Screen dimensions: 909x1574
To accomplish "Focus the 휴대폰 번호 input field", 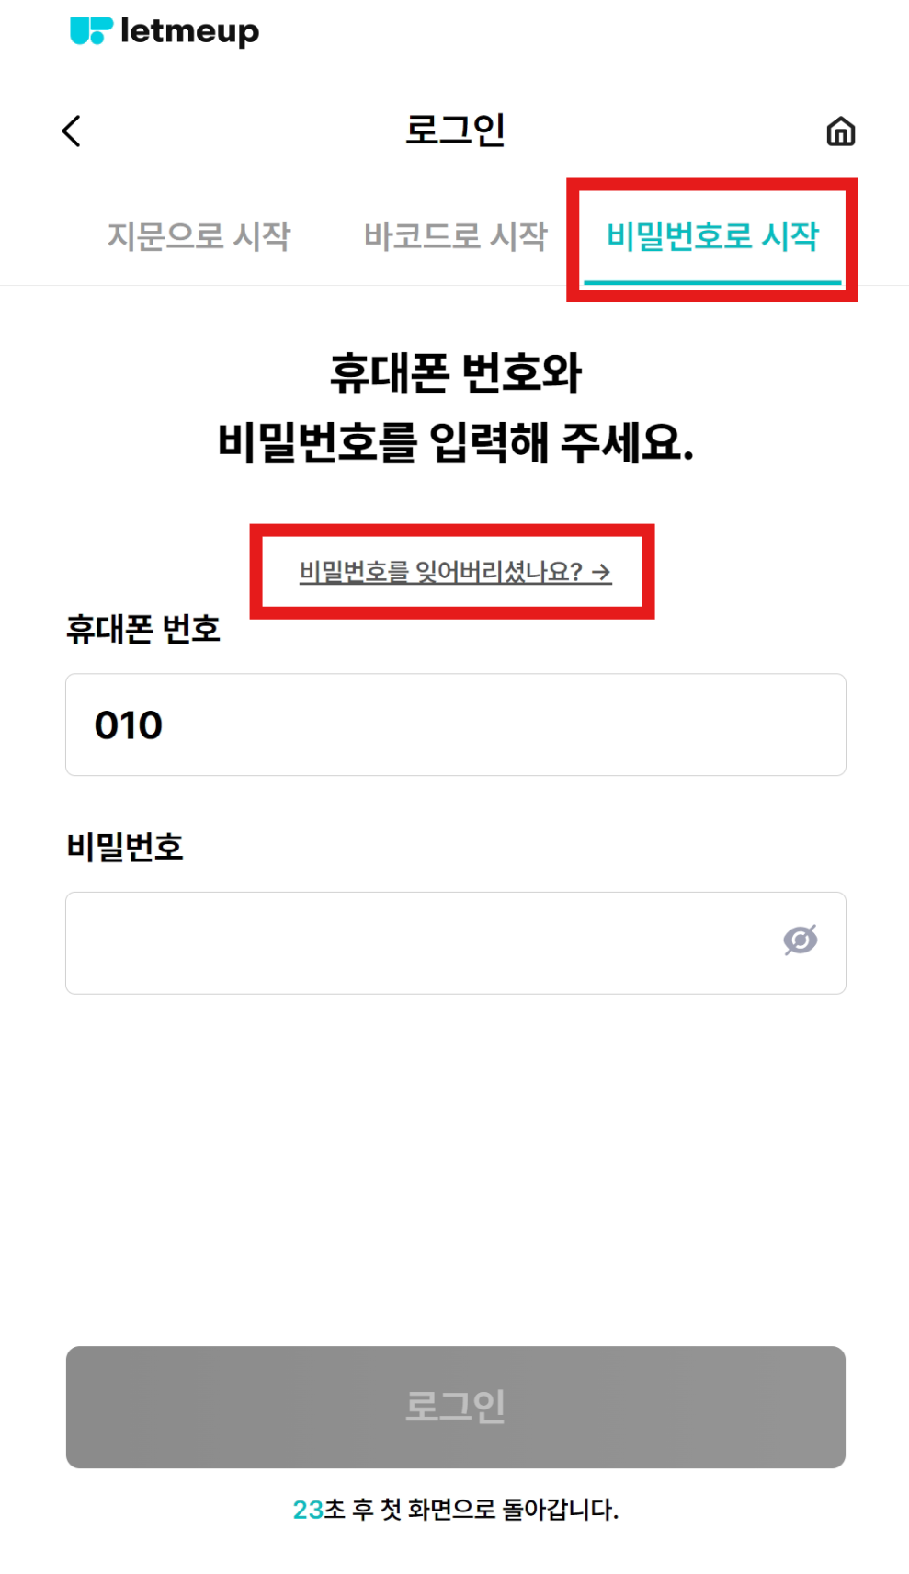I will tap(455, 724).
